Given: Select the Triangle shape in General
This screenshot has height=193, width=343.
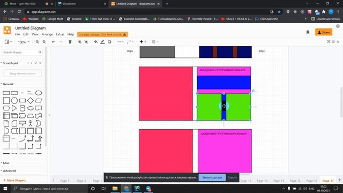Looking at the screenshot, I should [x=14, y=108].
